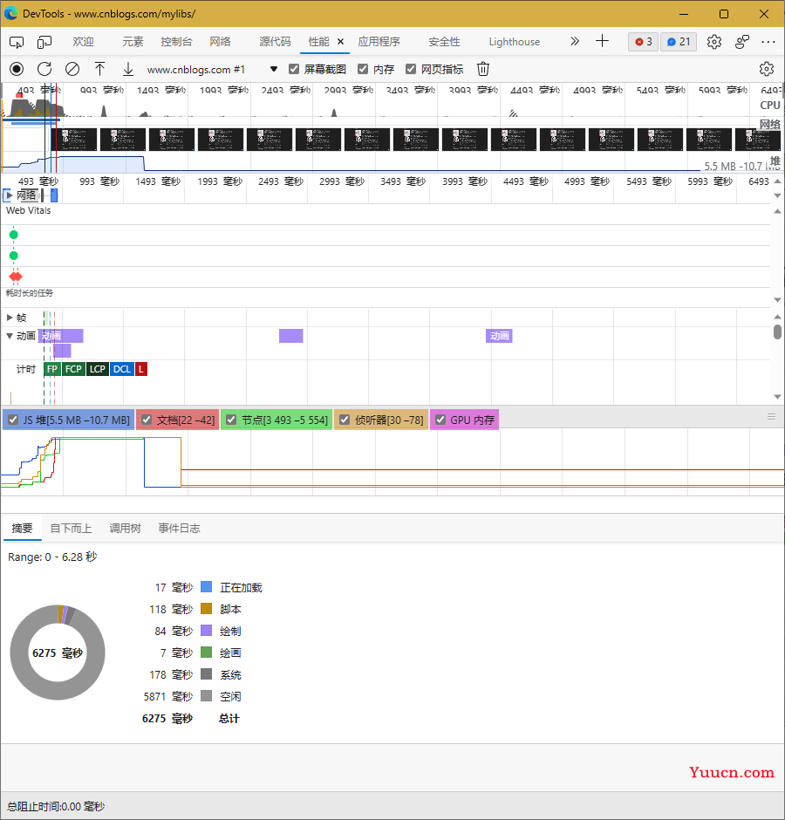Open the 控制台 tab
This screenshot has height=820, width=785.
176,42
